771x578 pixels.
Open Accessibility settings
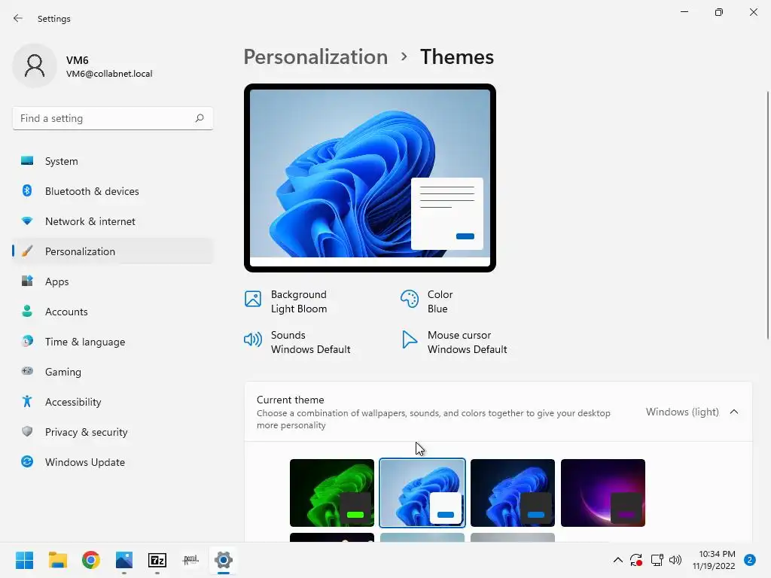[x=113, y=402]
